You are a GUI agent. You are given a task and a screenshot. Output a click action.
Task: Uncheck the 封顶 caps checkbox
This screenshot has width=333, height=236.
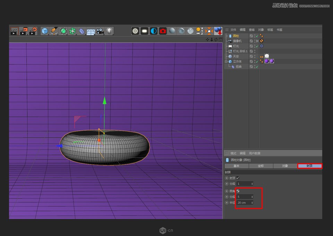[x=238, y=178]
